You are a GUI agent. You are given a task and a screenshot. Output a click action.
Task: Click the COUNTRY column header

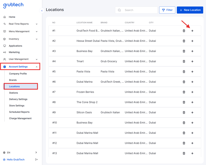[129, 22]
